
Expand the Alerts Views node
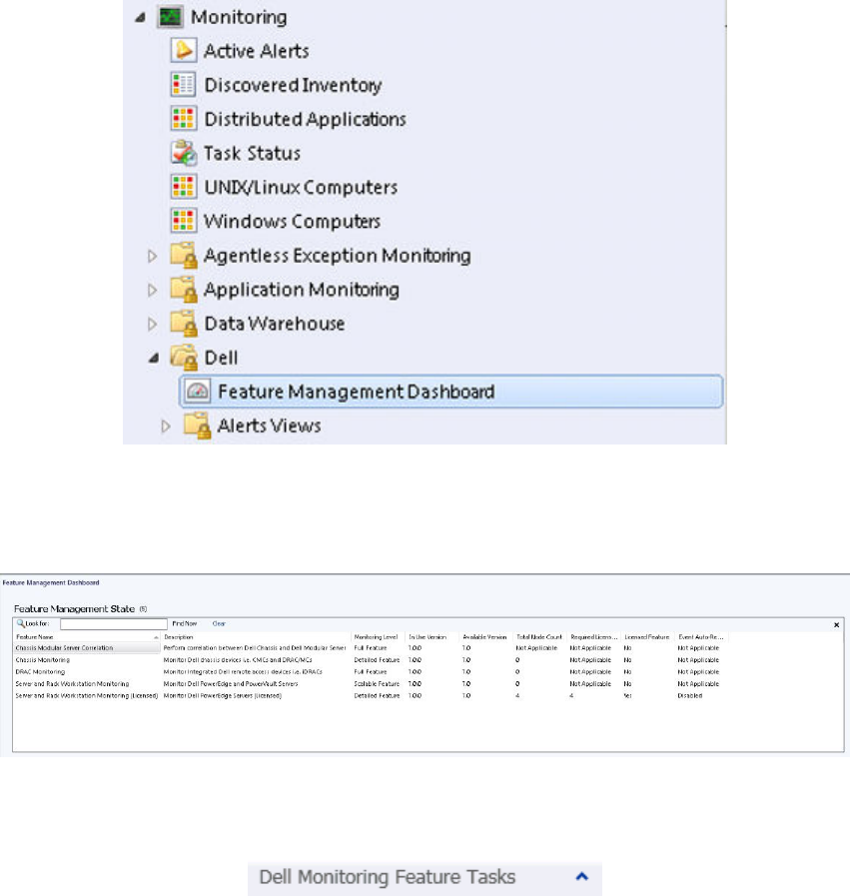point(166,427)
